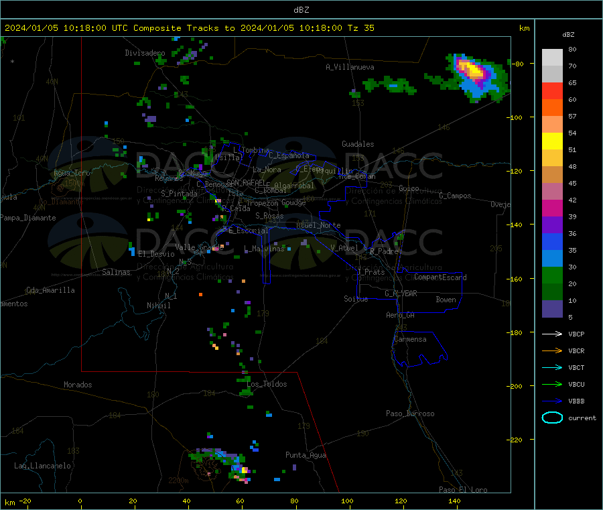Click the G_Campos location label

(x=456, y=196)
